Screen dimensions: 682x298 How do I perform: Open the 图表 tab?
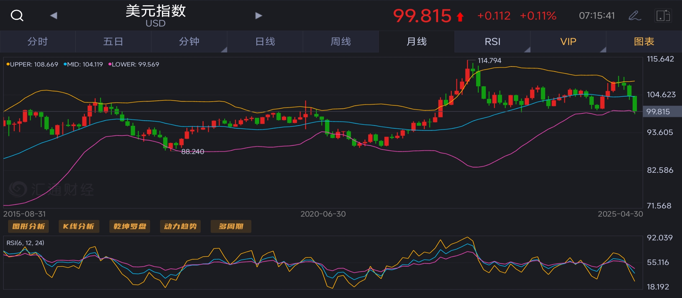(644, 42)
